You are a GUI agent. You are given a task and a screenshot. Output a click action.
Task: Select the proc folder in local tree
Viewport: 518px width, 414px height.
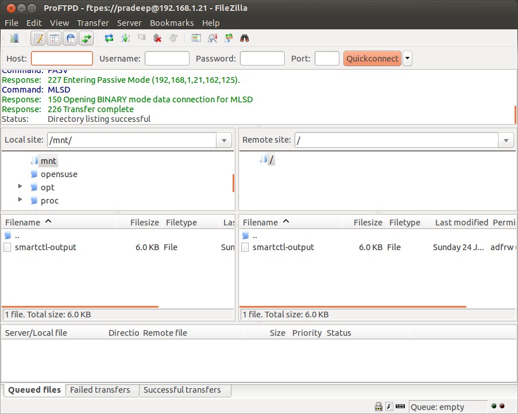[49, 201]
